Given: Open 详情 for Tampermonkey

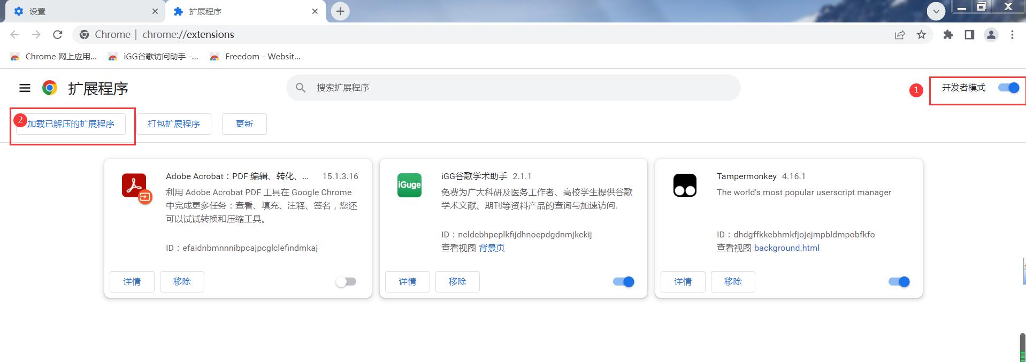Looking at the screenshot, I should pos(683,282).
